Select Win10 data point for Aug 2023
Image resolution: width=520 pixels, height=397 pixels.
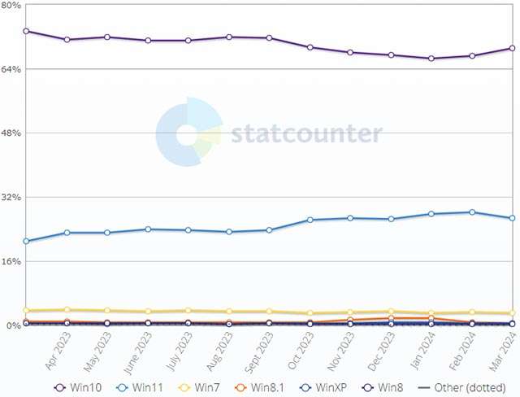(229, 37)
